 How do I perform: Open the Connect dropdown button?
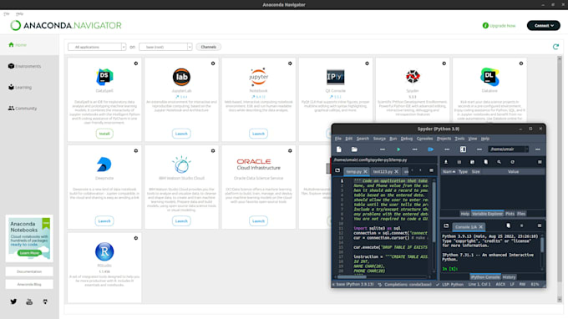pos(544,25)
